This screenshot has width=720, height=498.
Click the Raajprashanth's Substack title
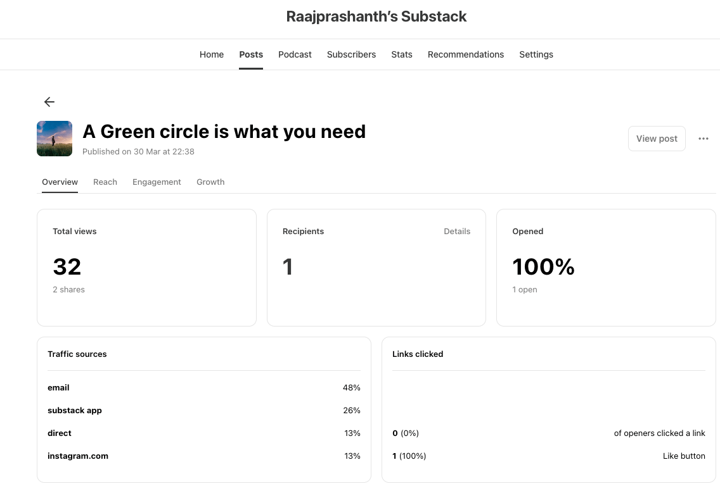point(376,16)
